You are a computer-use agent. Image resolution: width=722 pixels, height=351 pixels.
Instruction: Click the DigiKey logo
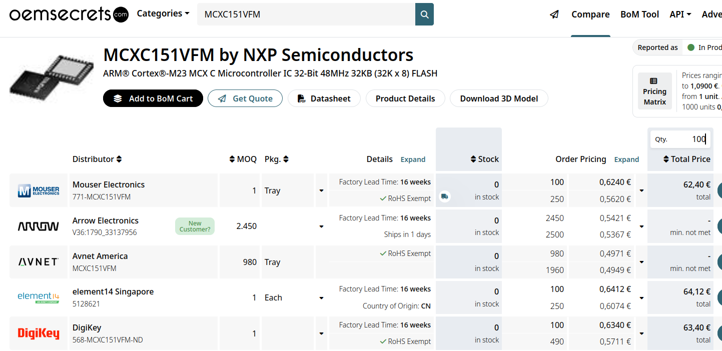coord(39,333)
